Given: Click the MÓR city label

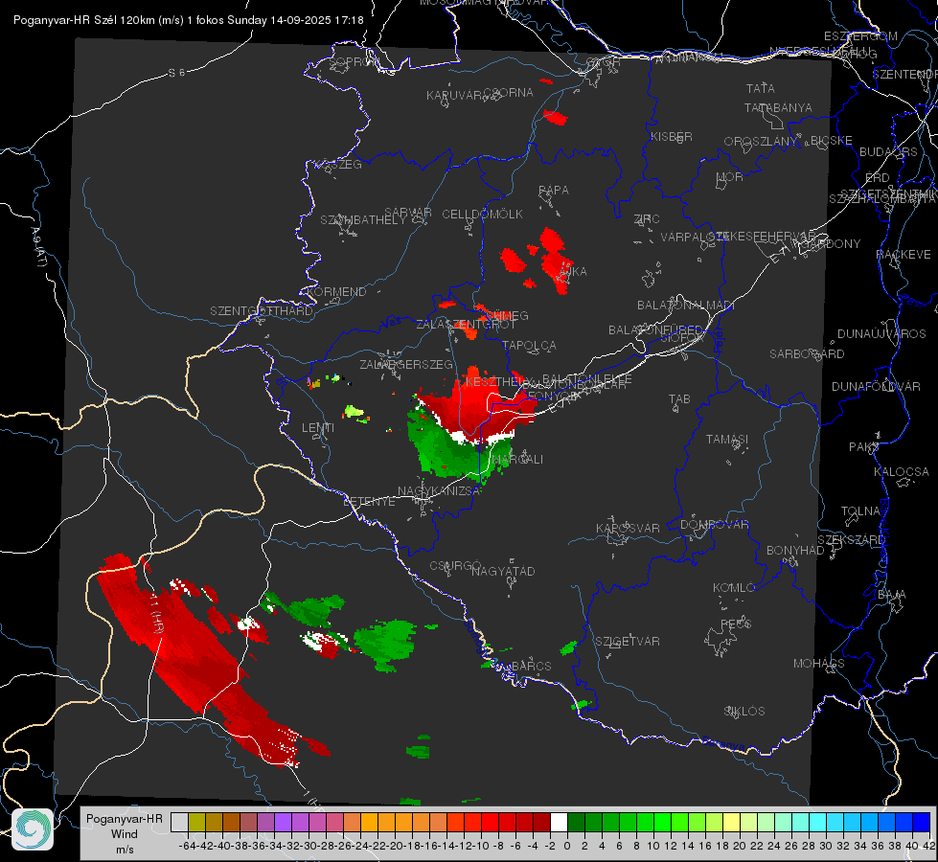Looking at the screenshot, I should pos(730,177).
